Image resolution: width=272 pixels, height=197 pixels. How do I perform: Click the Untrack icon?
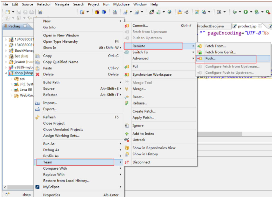(x=127, y=140)
